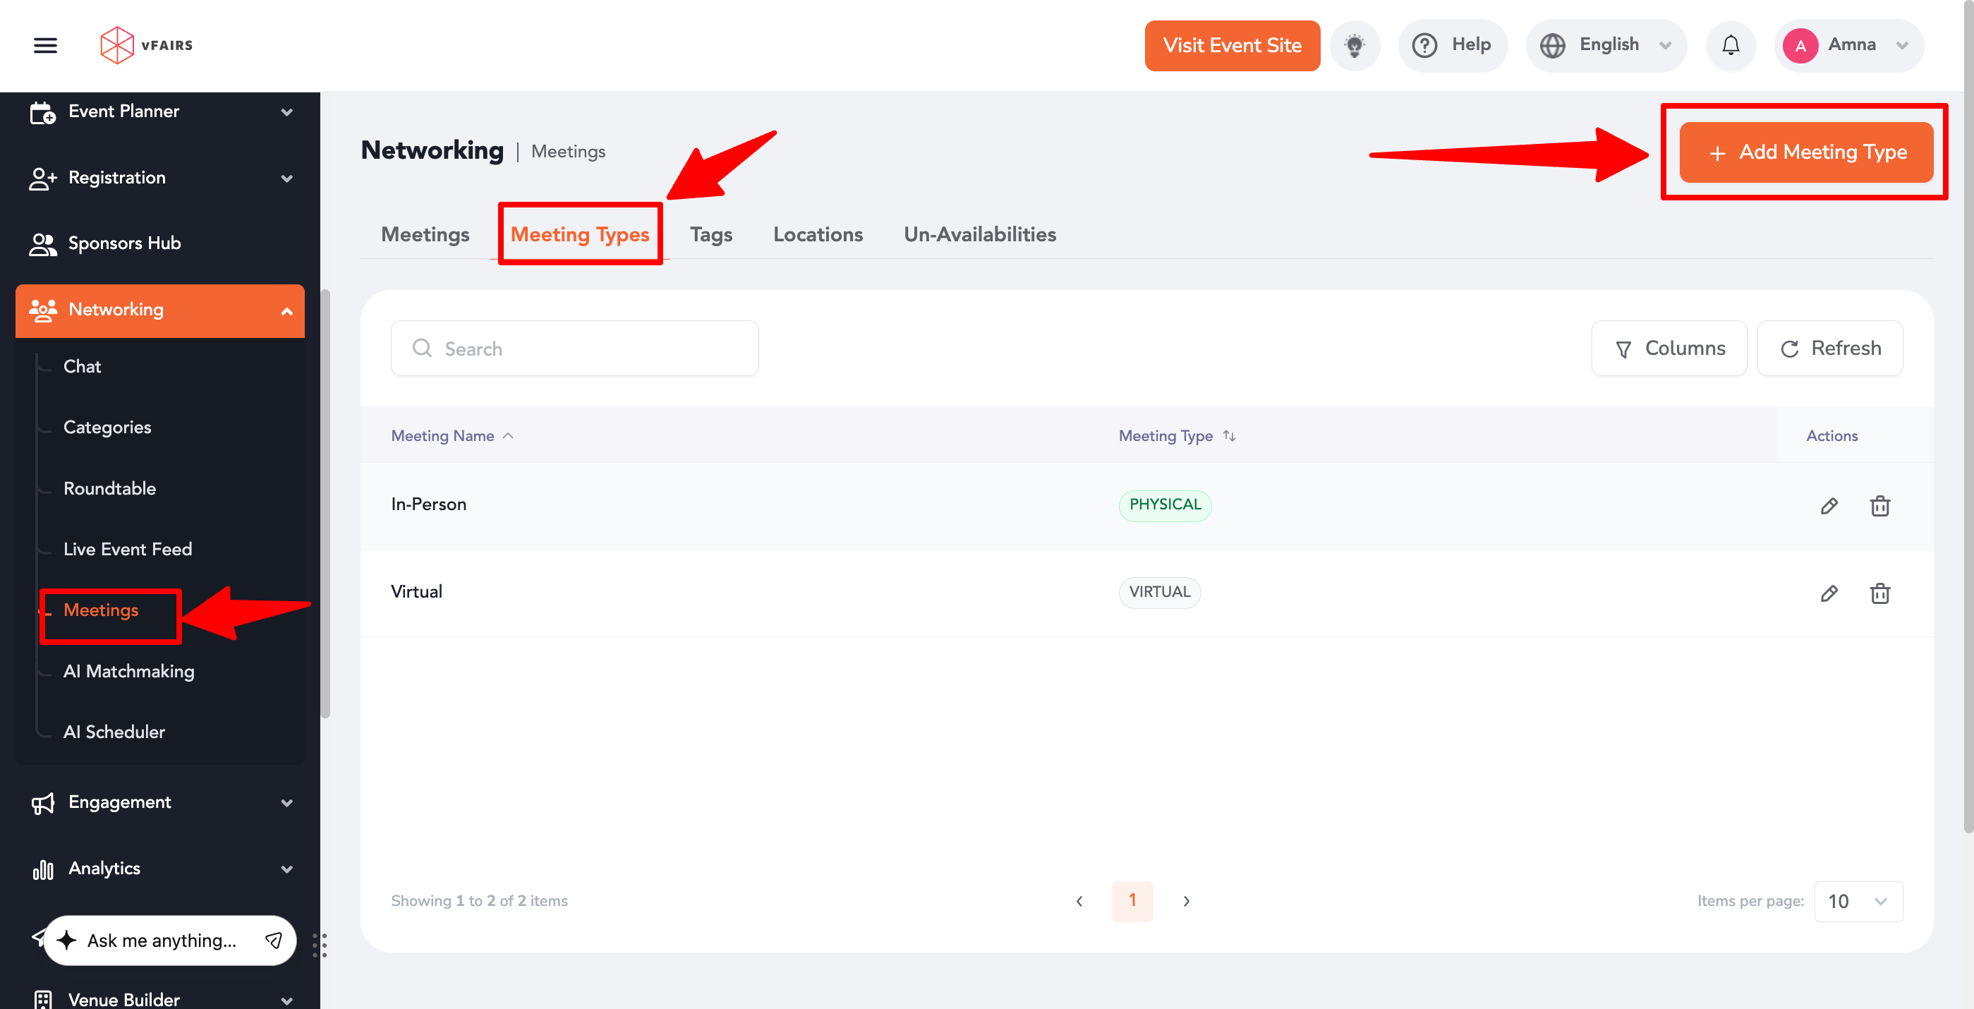Screen dimensions: 1974x1009
Task: Open the hamburger menu icon
Action: pos(45,45)
